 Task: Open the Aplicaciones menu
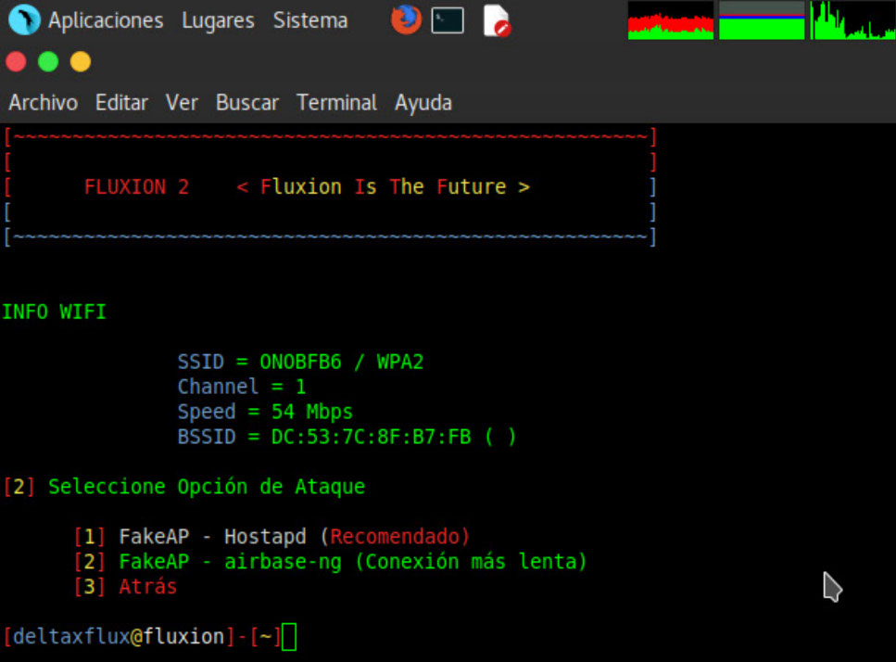(106, 20)
